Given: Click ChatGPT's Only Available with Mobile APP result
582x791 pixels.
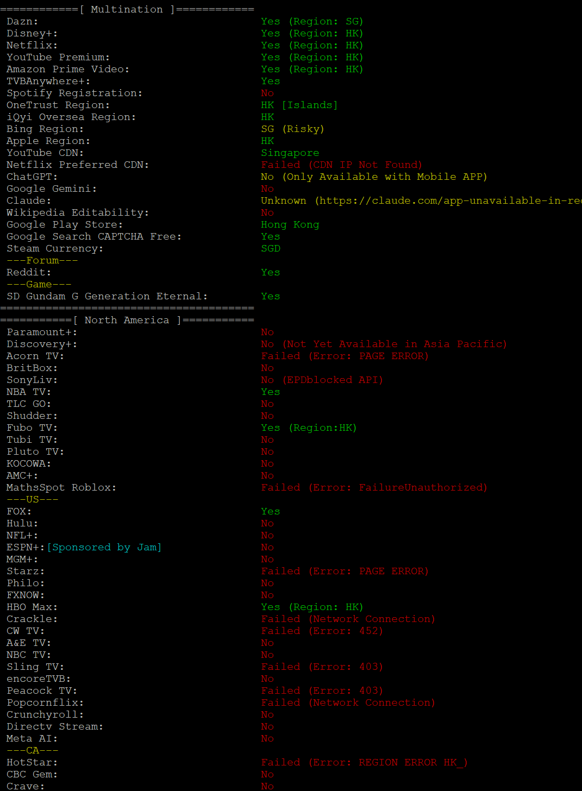Looking at the screenshot, I should pyautogui.click(x=374, y=177).
